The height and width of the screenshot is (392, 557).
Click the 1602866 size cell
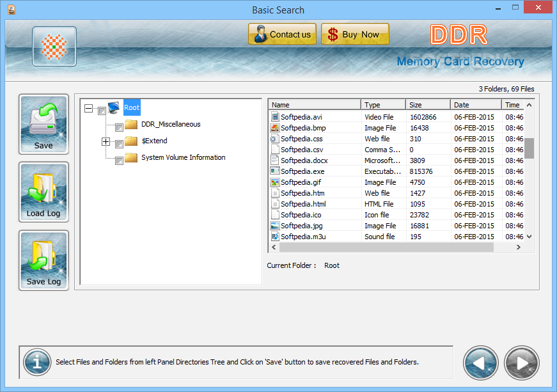coord(423,117)
